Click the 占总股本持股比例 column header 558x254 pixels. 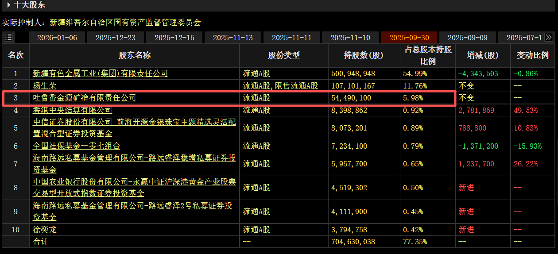coord(427,55)
